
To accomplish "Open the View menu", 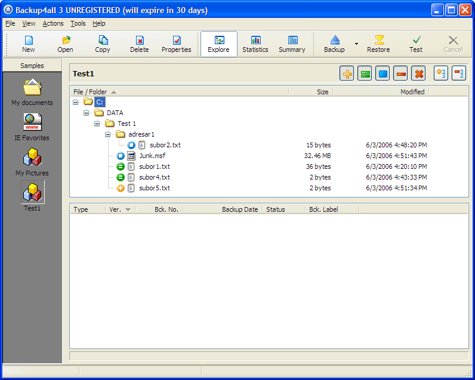I will tap(29, 23).
